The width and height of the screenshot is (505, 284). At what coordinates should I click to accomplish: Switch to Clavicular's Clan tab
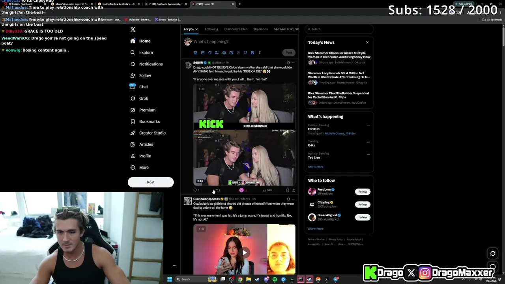236,29
